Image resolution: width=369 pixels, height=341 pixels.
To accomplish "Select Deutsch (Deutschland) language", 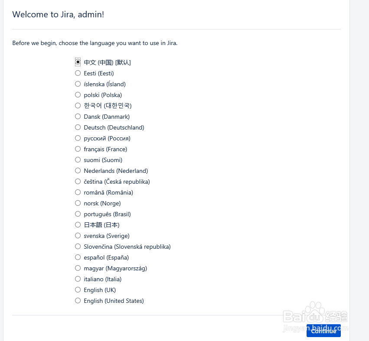I will pos(78,127).
